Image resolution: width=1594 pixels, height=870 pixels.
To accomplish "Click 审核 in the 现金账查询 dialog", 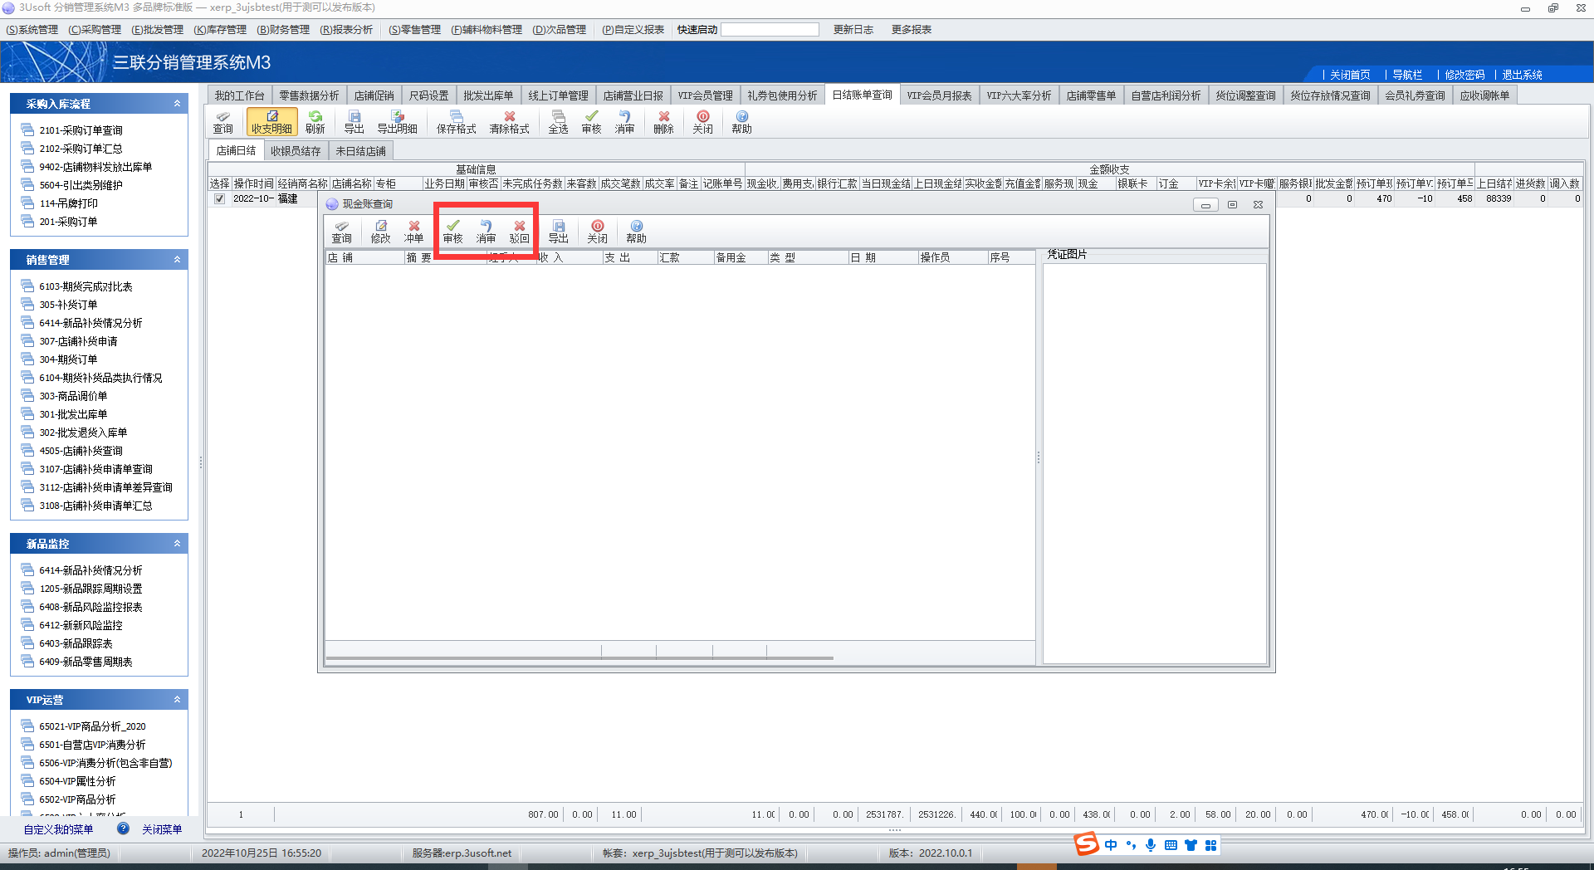I will tap(452, 232).
